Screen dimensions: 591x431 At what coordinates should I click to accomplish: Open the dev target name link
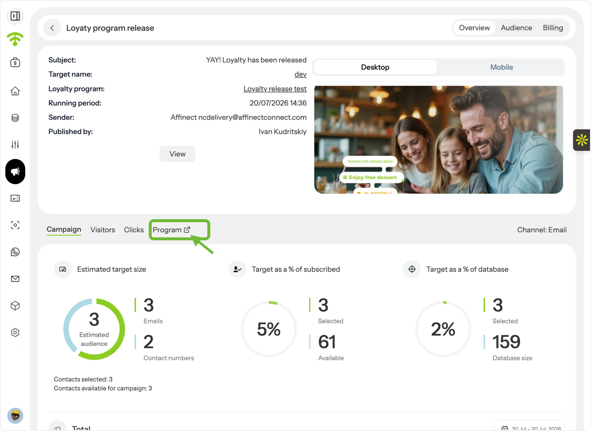(x=300, y=75)
